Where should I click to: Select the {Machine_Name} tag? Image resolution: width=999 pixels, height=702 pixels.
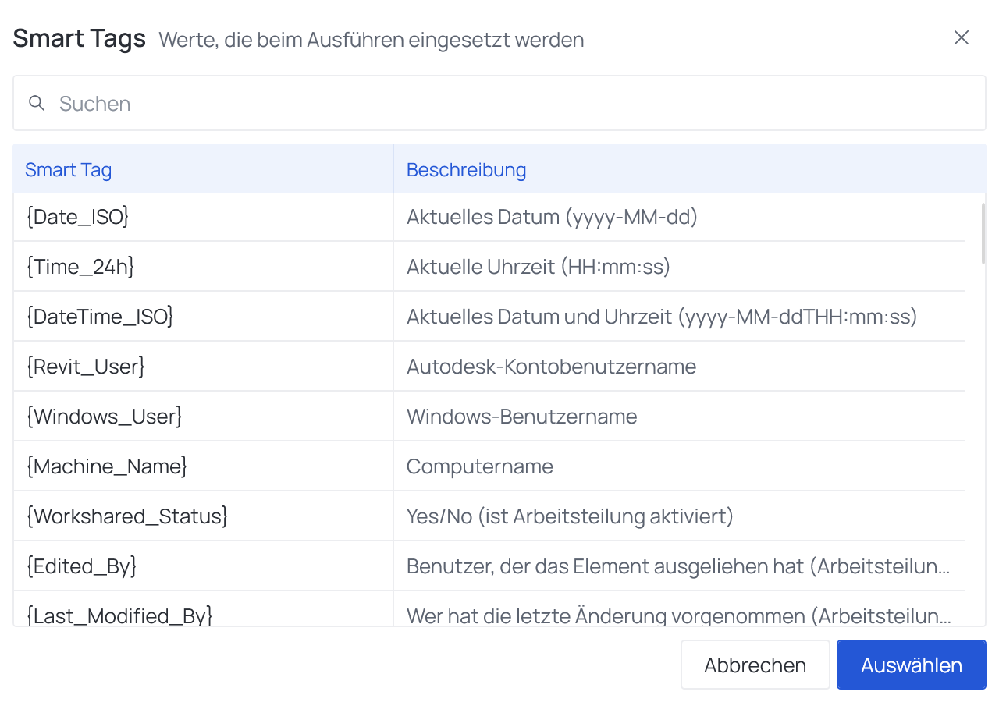click(x=106, y=466)
